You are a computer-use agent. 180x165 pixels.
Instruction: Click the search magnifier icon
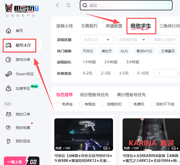pos(85,5)
